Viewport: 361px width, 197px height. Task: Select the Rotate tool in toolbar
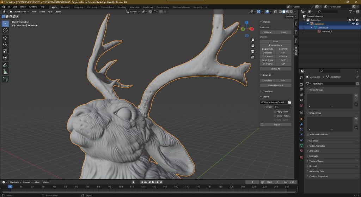coord(5,44)
